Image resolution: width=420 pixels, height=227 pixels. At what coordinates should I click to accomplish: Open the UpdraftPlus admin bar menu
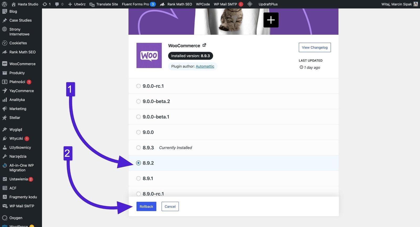(x=268, y=4)
